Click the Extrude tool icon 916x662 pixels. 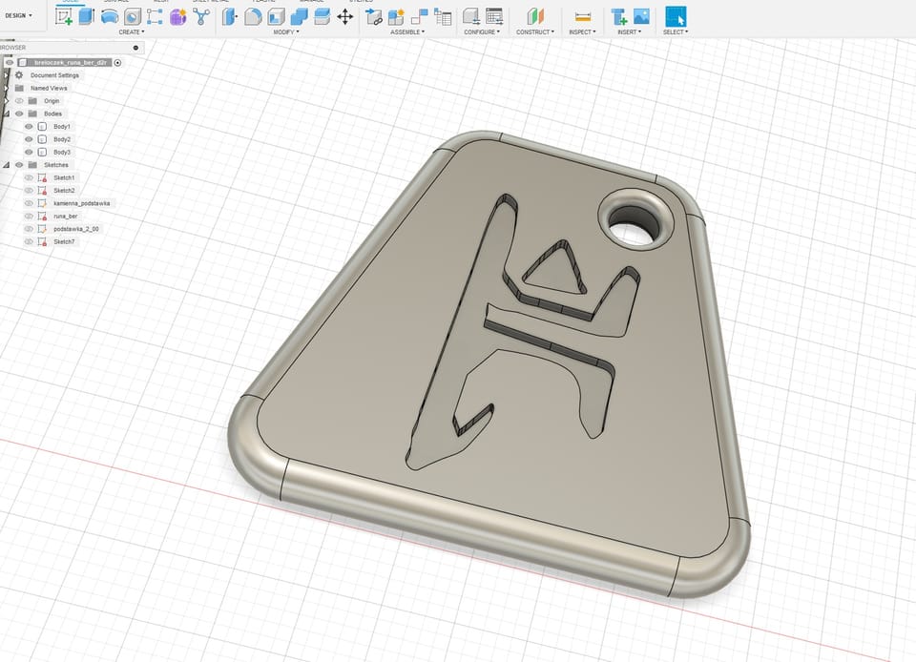coord(88,16)
